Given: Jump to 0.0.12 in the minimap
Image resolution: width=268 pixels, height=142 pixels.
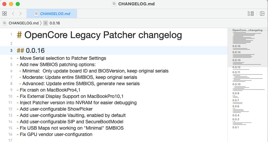Looking at the screenshot, I should [237, 67].
